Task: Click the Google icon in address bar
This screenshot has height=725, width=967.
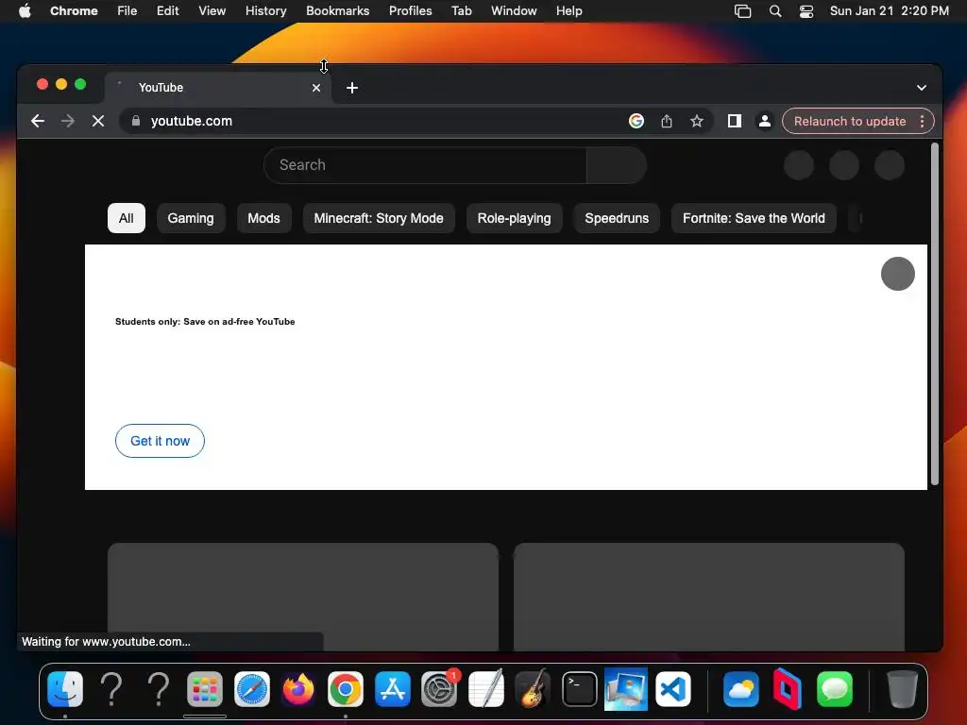Action: tap(636, 121)
